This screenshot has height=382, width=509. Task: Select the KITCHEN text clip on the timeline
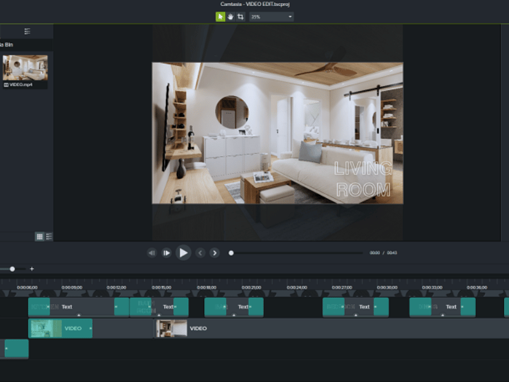[x=78, y=307]
